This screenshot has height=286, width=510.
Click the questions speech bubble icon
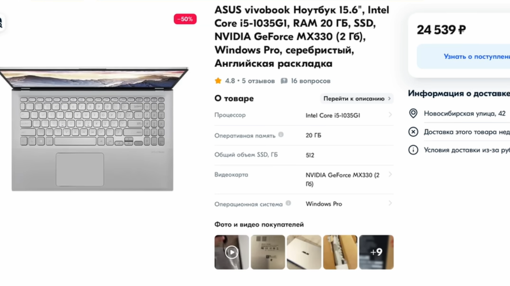(x=284, y=81)
